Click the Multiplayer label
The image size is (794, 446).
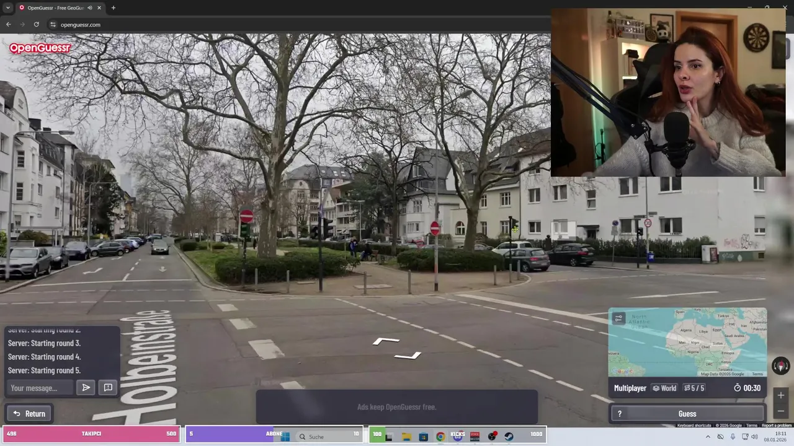[x=630, y=388]
